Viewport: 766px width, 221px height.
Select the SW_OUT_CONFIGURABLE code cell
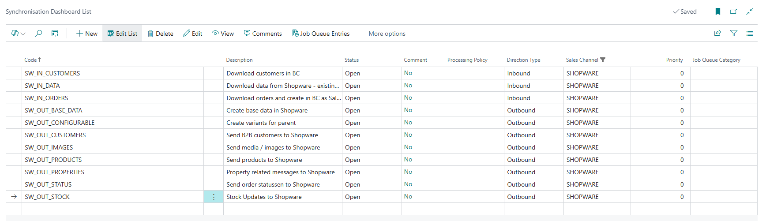(x=113, y=123)
